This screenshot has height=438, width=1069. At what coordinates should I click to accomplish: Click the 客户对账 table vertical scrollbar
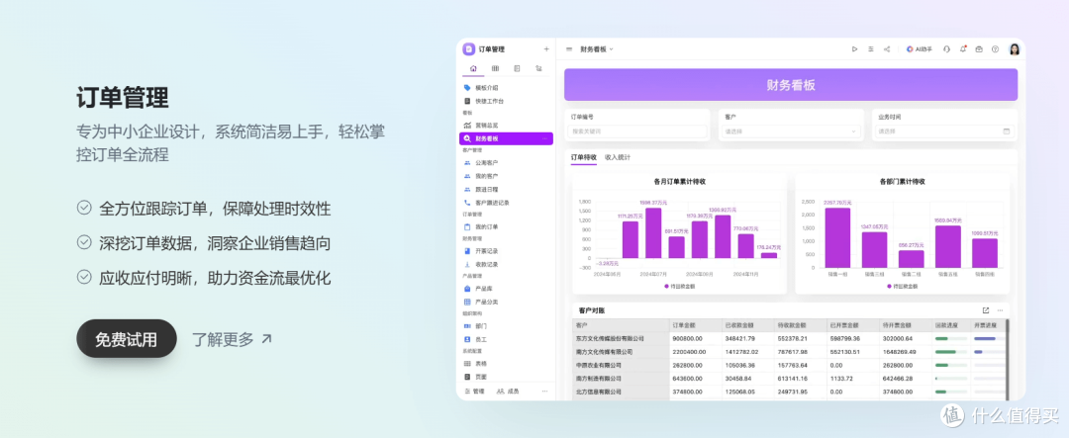tap(1008, 359)
